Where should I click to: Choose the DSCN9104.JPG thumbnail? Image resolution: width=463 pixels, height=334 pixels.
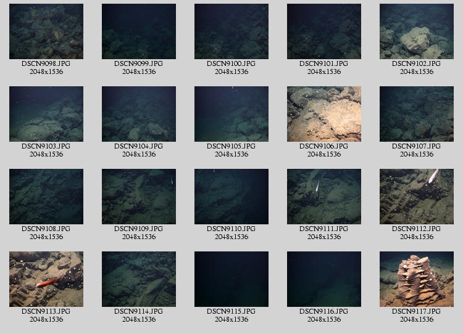(x=139, y=114)
